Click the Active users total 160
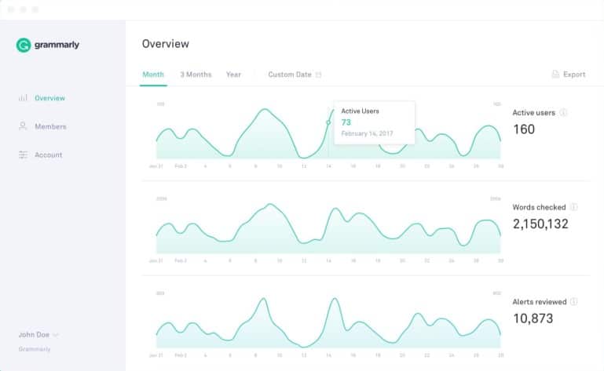 [x=524, y=129]
